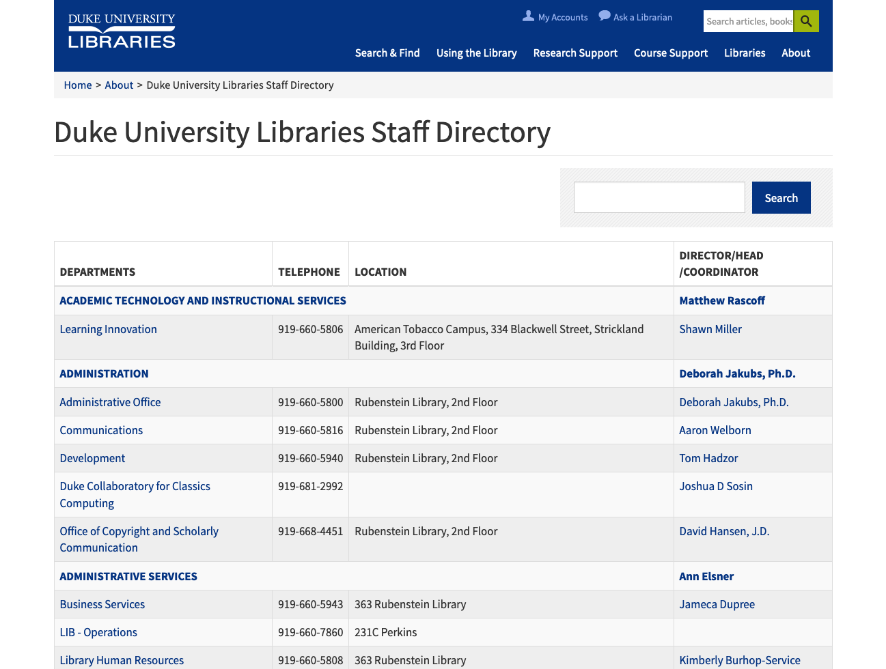Open Matthew Rascoff's profile
Screen dimensions: 886x669
722,300
